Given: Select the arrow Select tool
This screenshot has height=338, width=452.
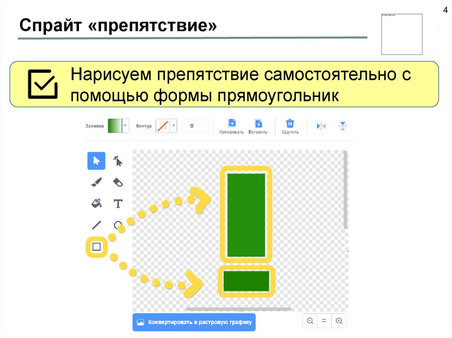Looking at the screenshot, I should pos(96,161).
